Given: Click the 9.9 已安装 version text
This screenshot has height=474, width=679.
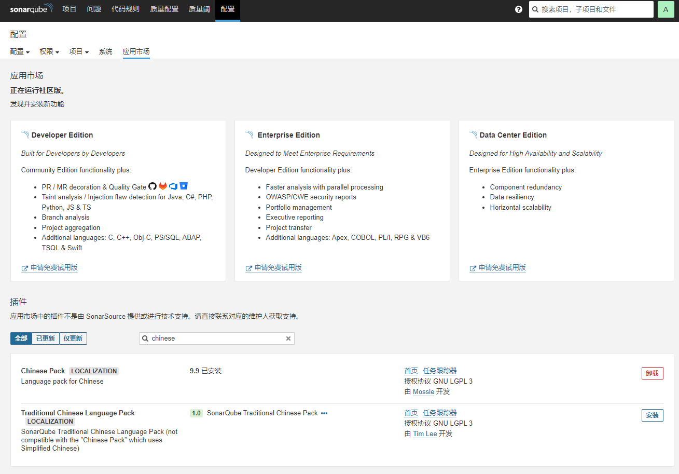Looking at the screenshot, I should tap(205, 371).
